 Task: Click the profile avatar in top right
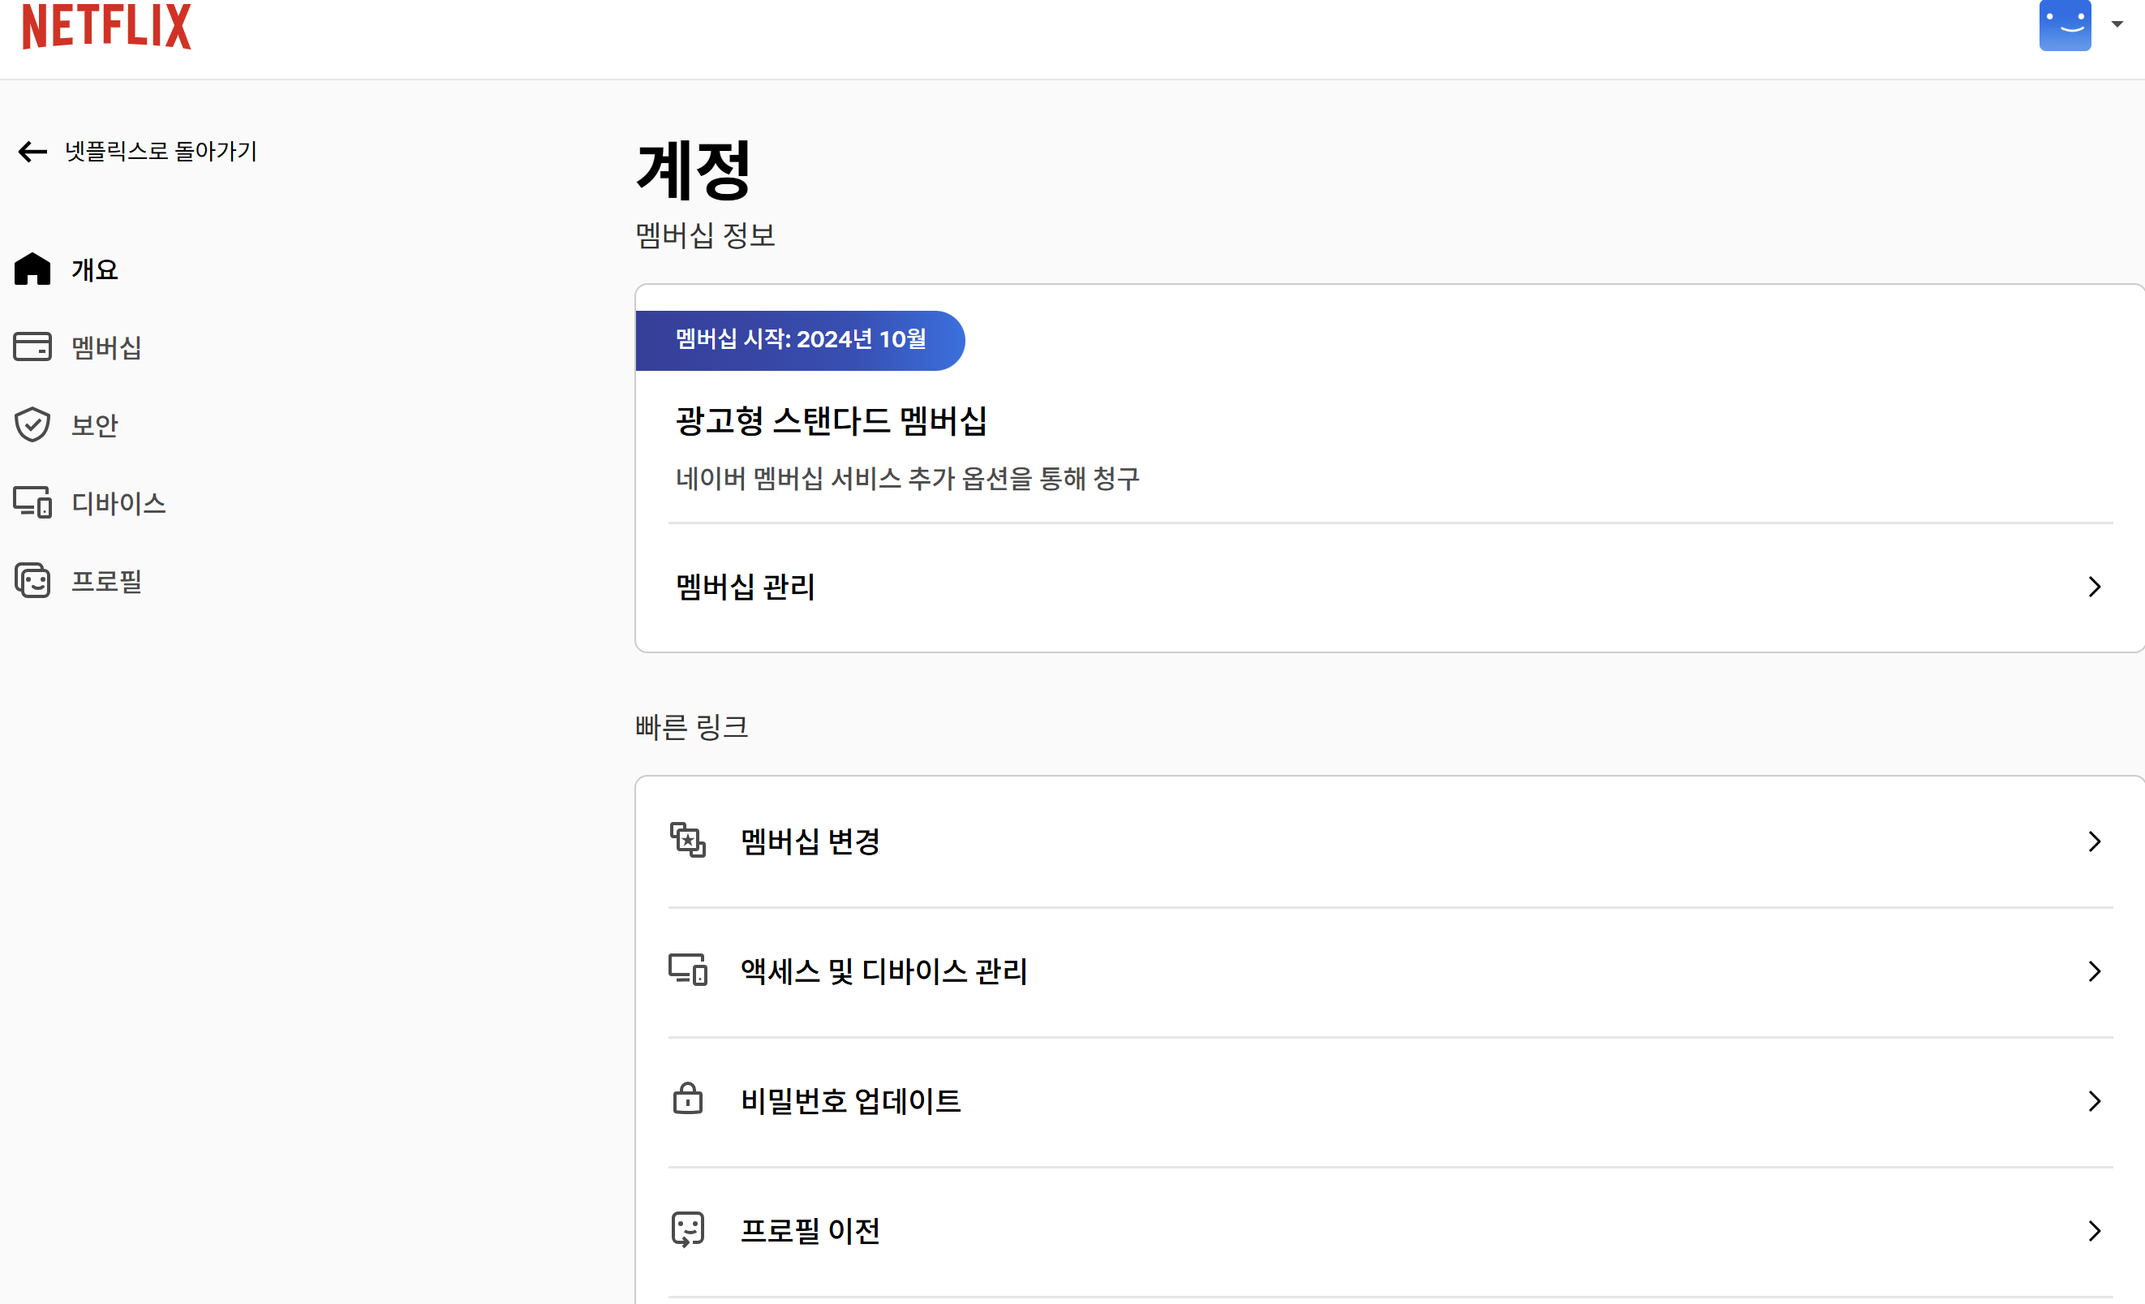click(x=2065, y=26)
